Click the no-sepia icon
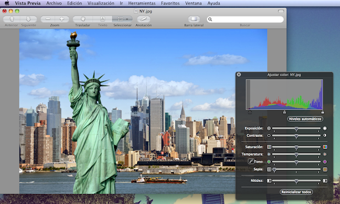 click(x=269, y=169)
